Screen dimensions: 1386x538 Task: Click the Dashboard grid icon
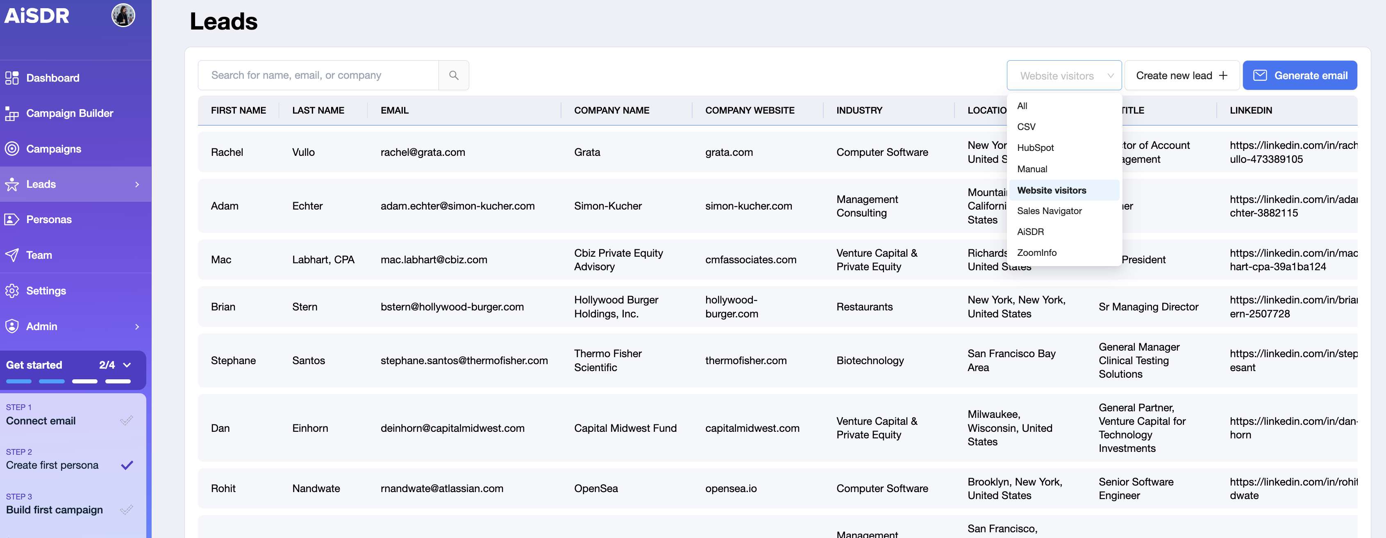tap(12, 78)
